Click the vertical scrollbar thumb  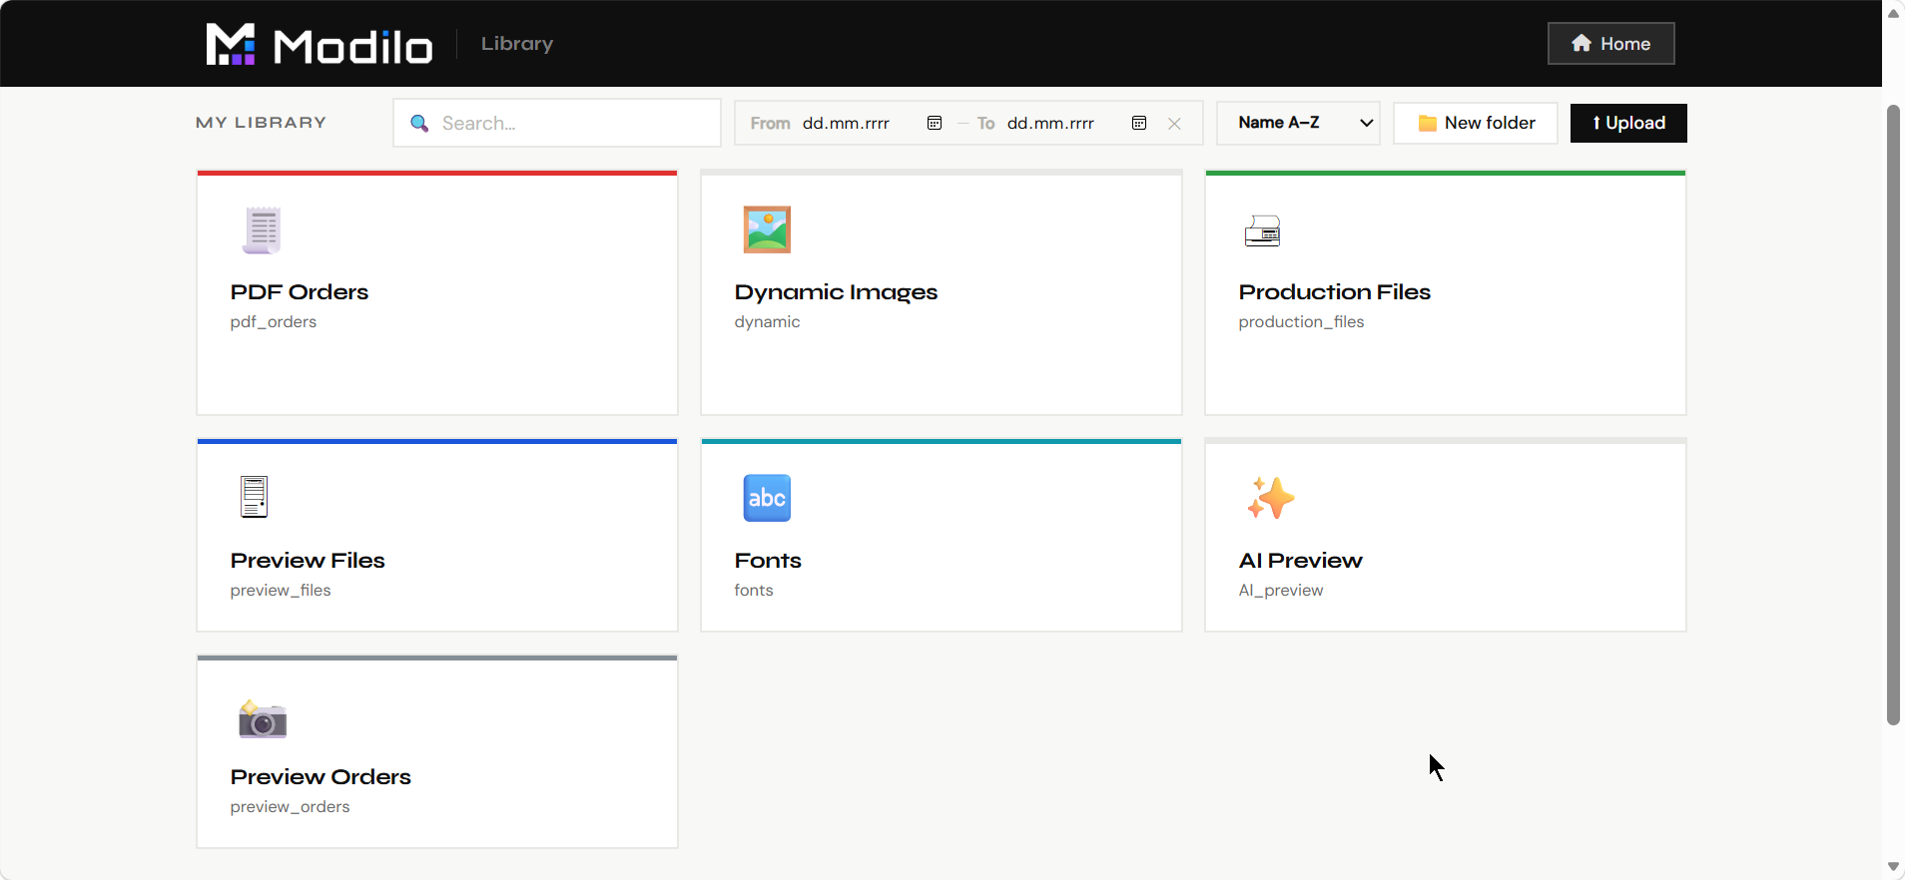1893,414
